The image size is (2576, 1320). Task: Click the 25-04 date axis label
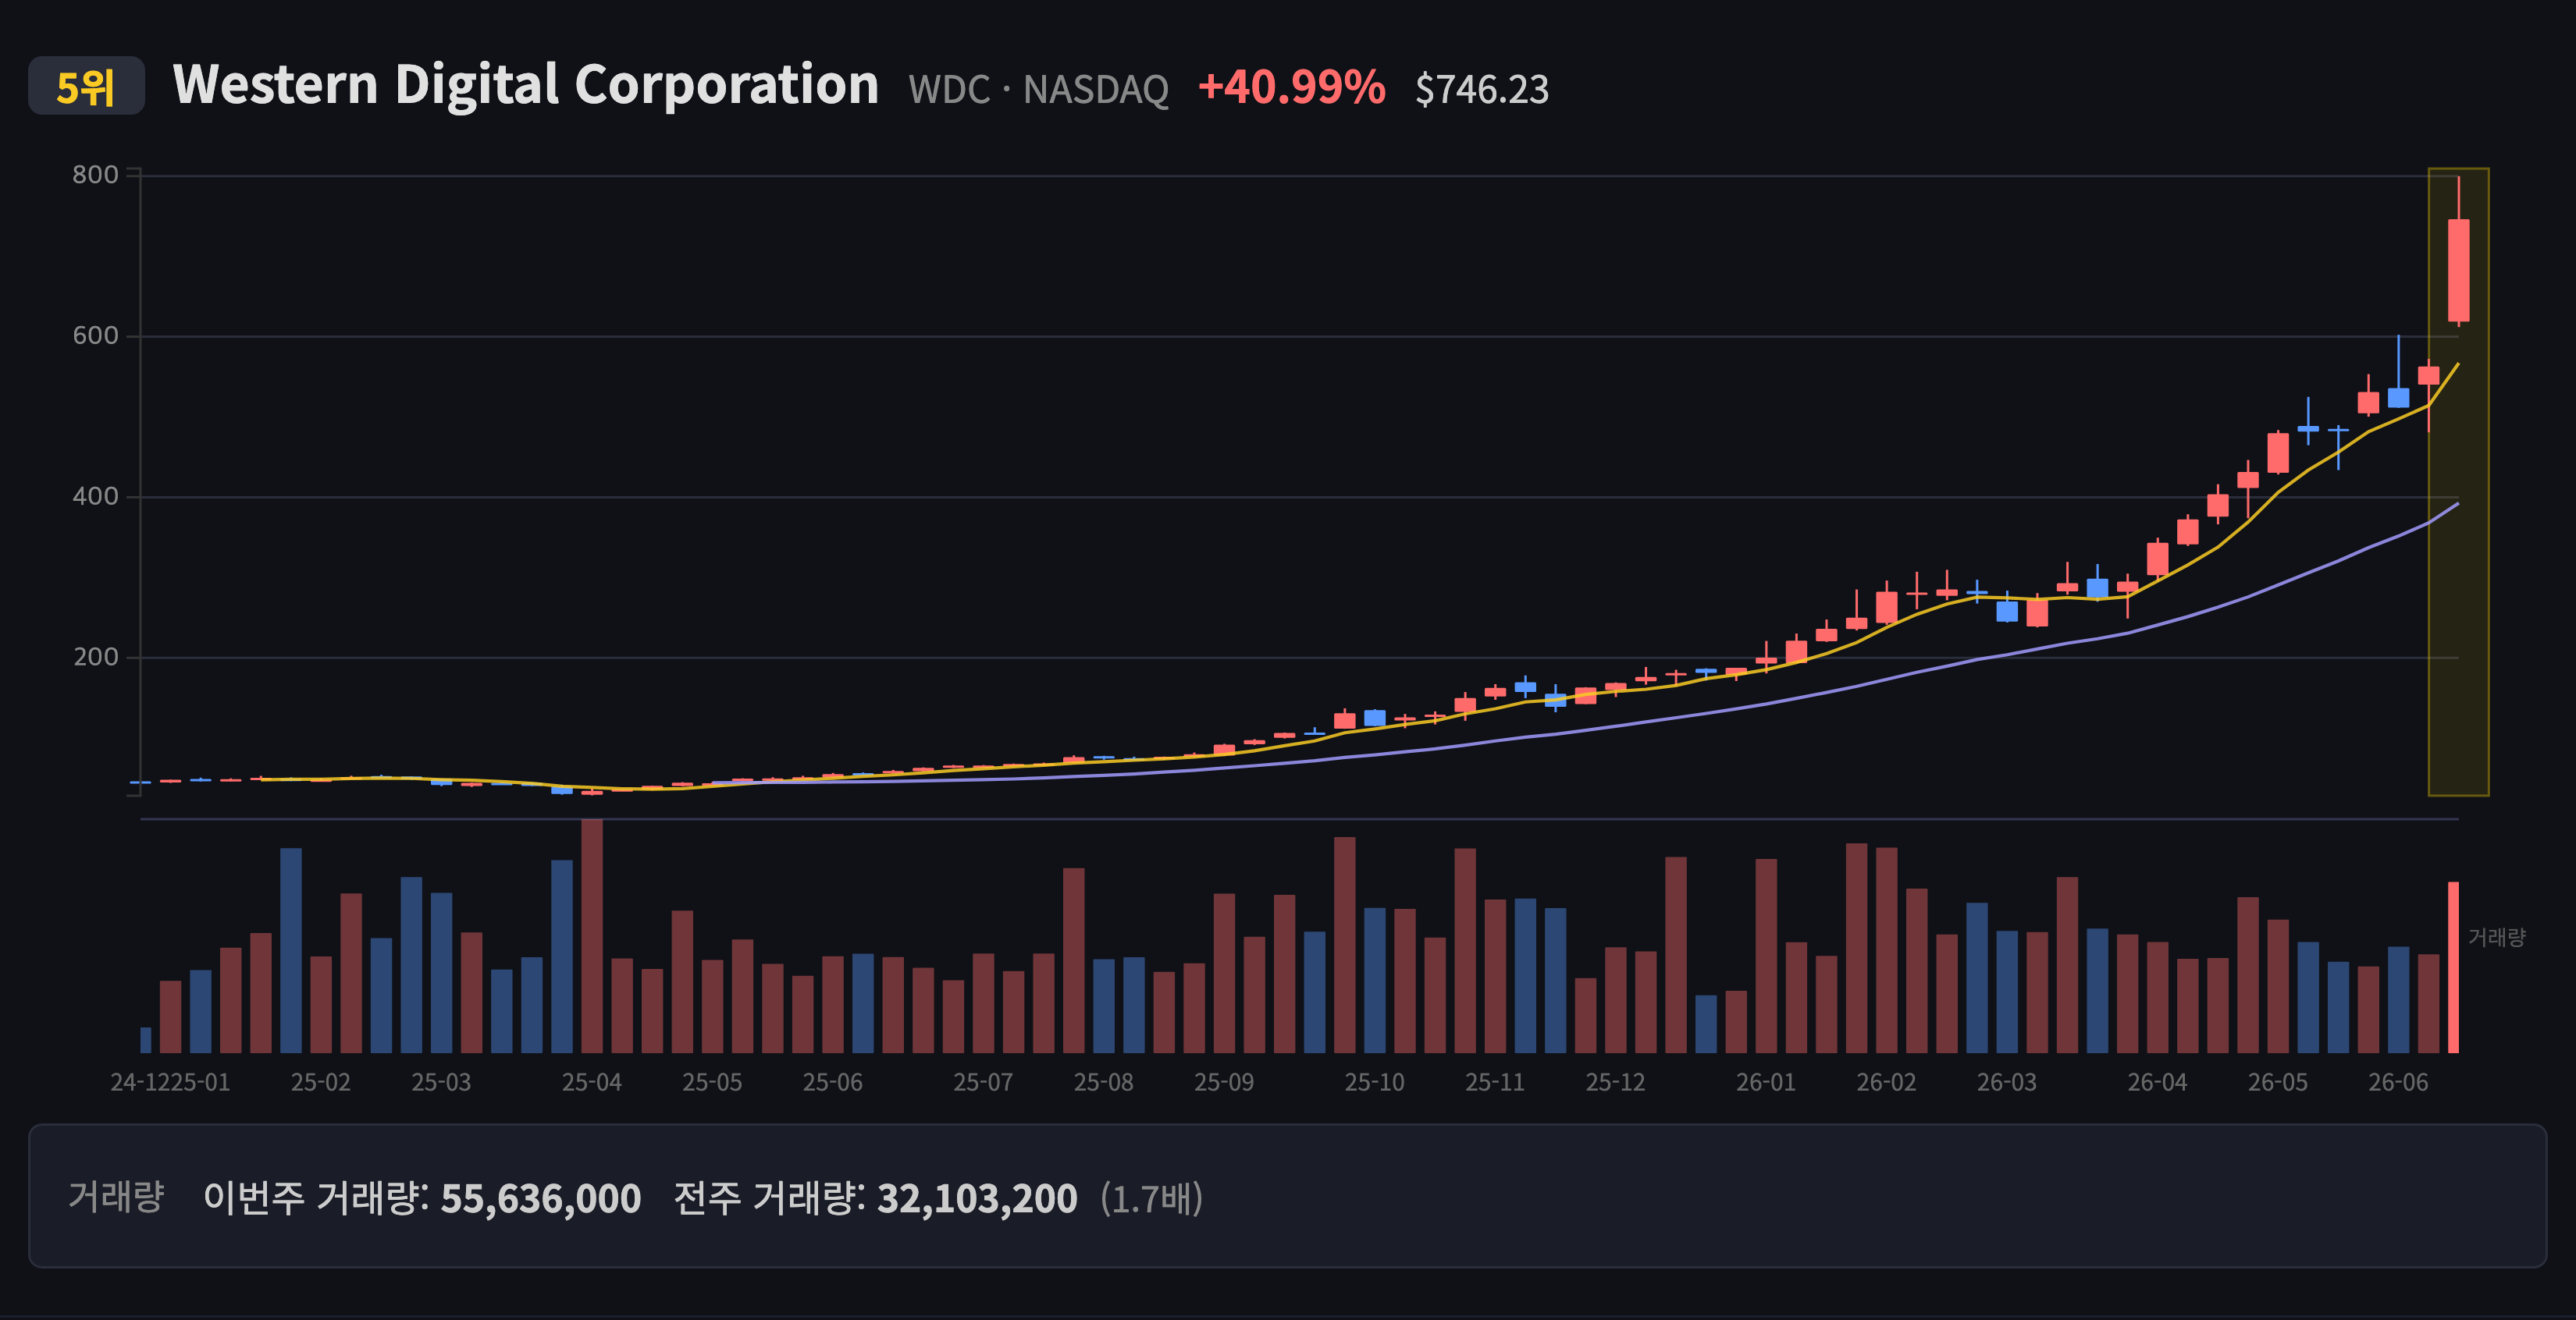(592, 1082)
